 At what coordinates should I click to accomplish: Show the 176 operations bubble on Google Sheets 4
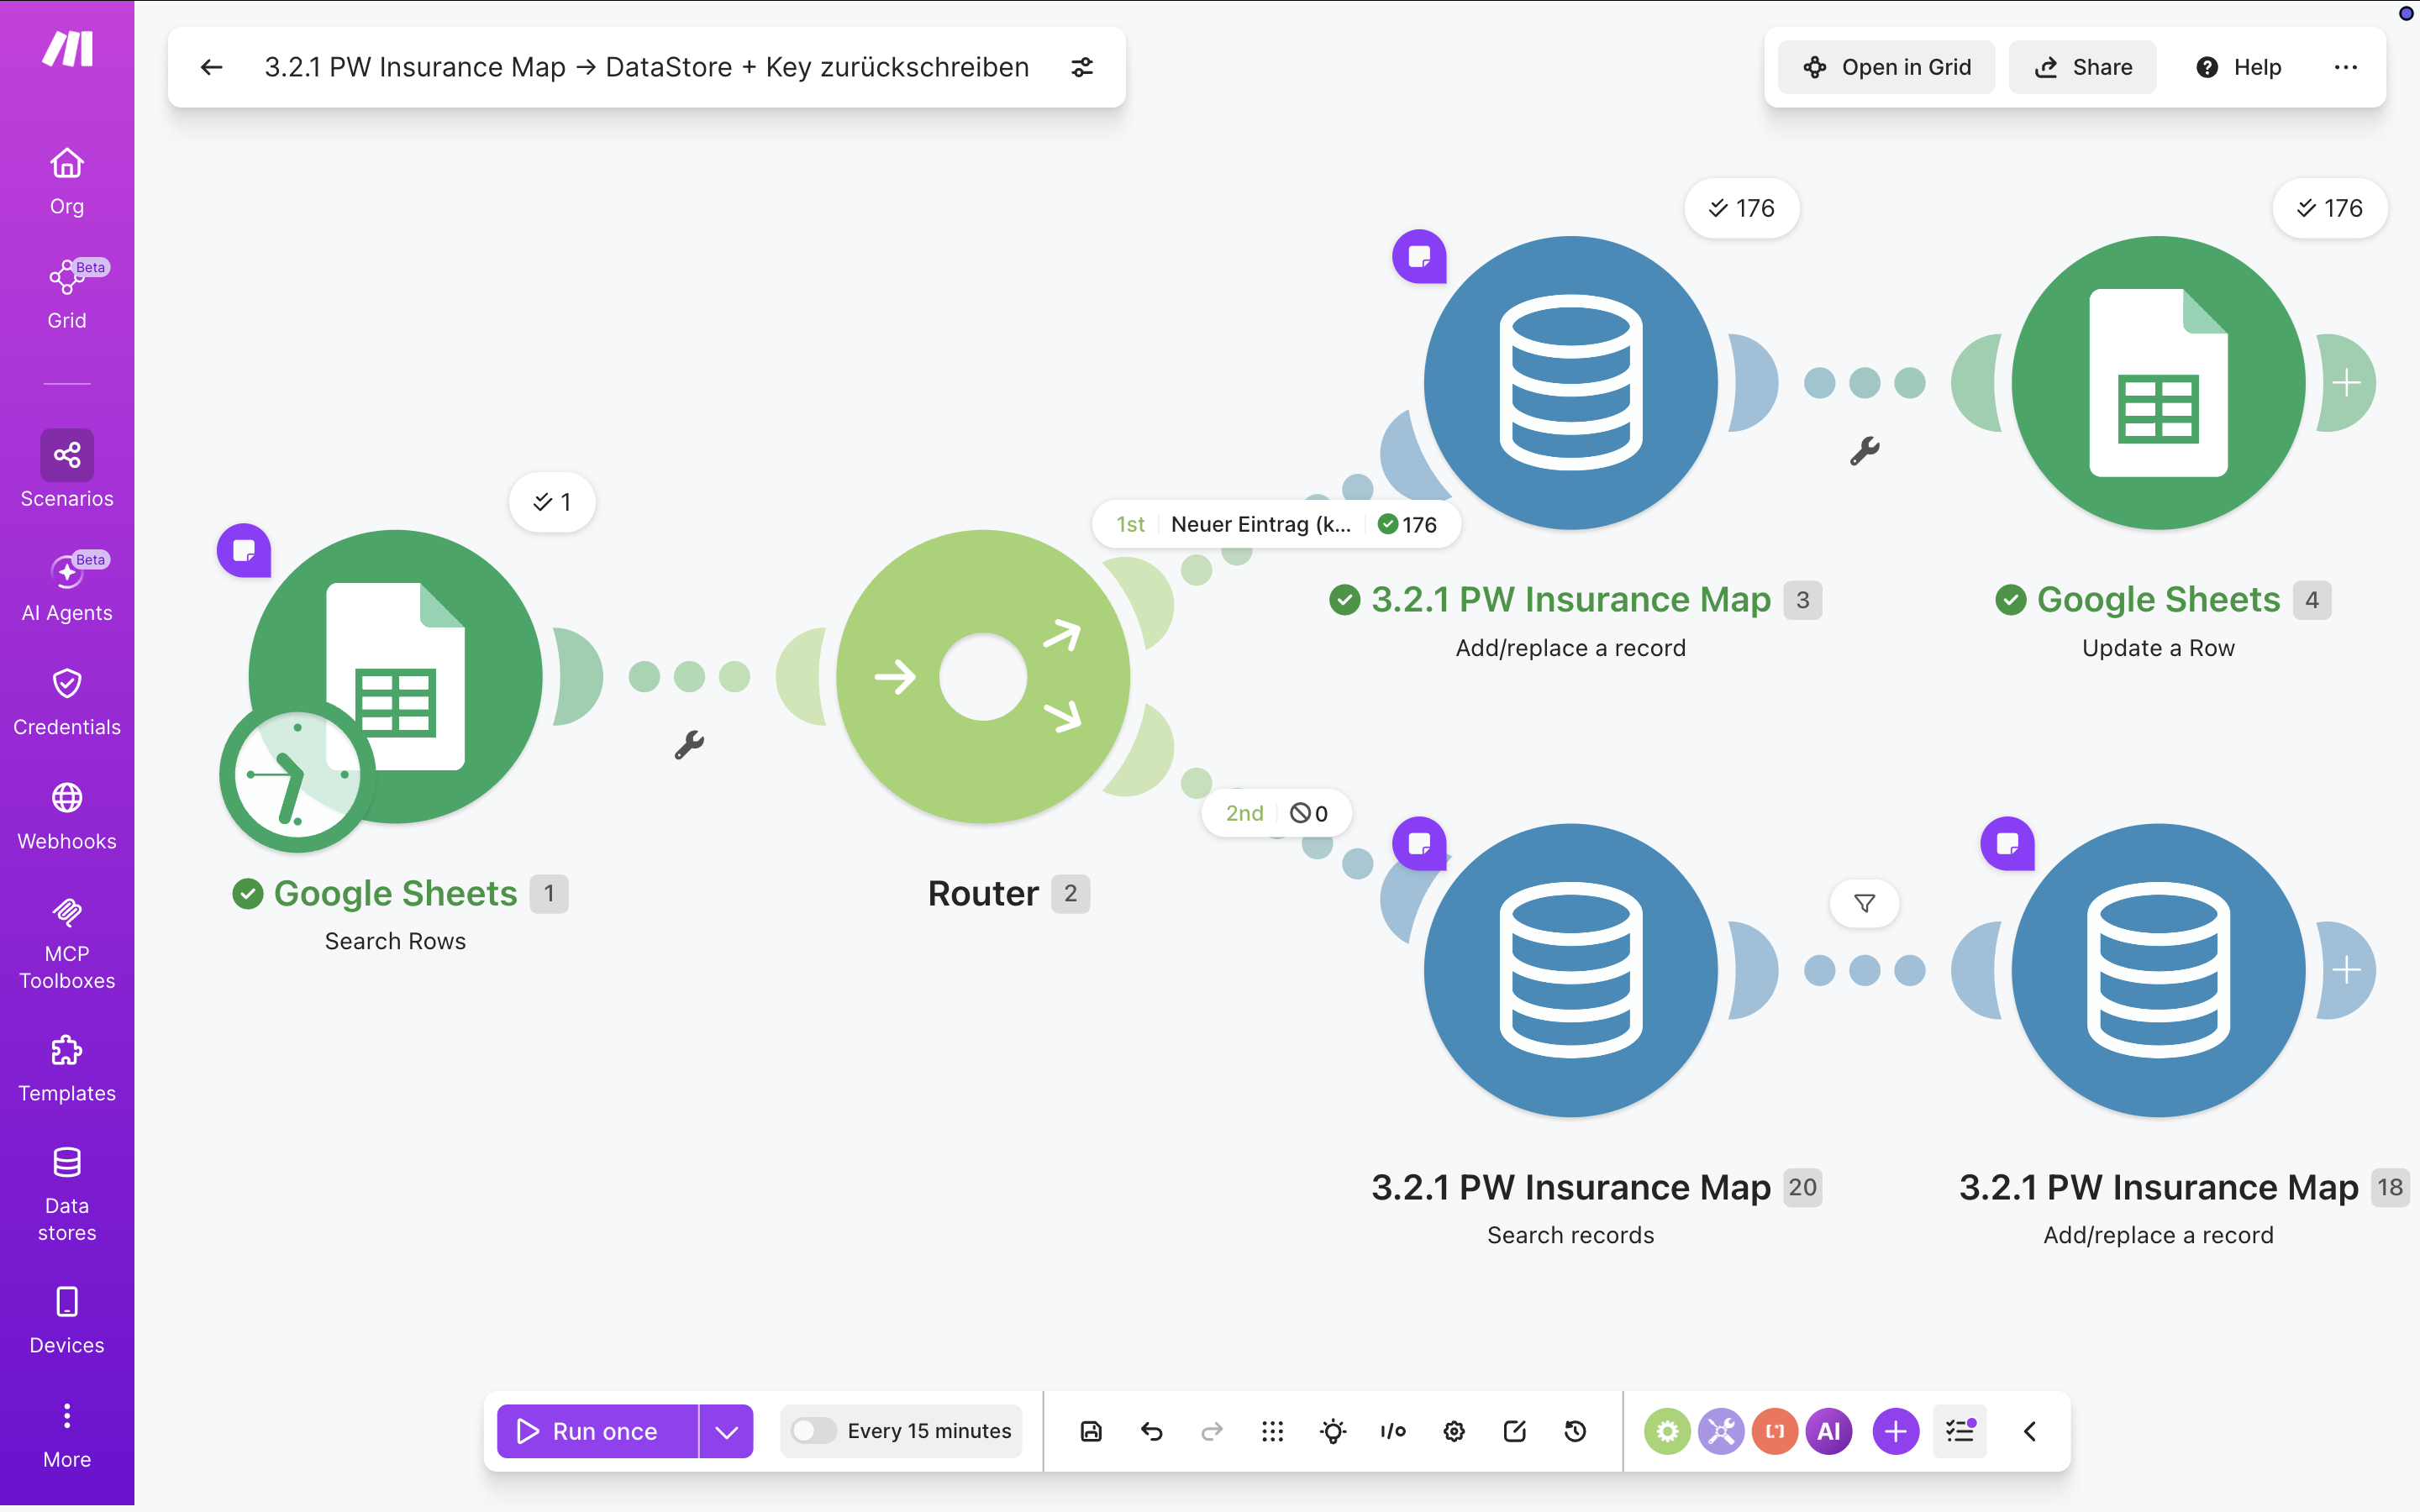pos(2330,208)
